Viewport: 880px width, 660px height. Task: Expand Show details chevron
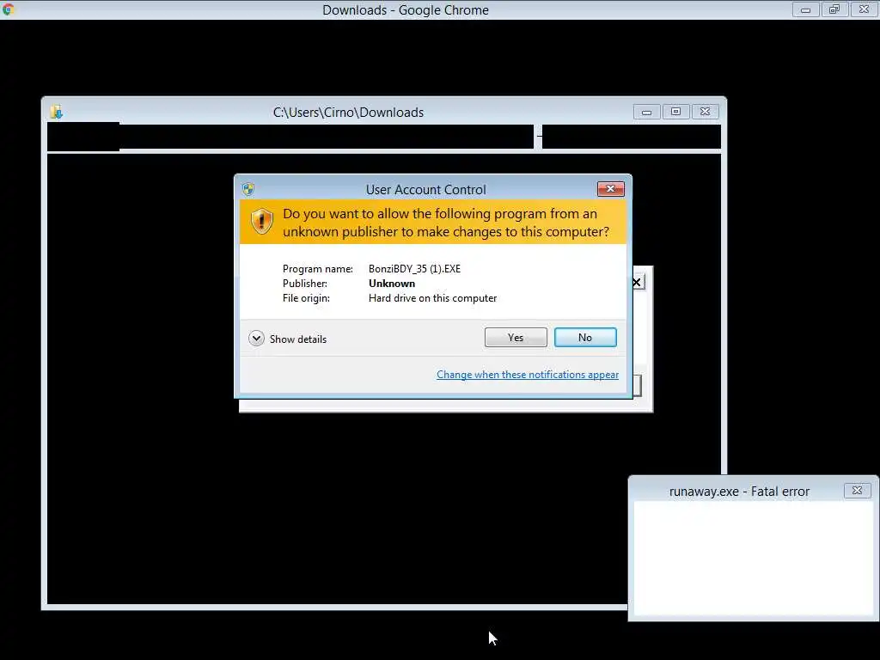[256, 339]
